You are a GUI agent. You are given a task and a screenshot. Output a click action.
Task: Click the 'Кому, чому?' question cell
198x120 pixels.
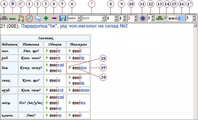(31, 68)
